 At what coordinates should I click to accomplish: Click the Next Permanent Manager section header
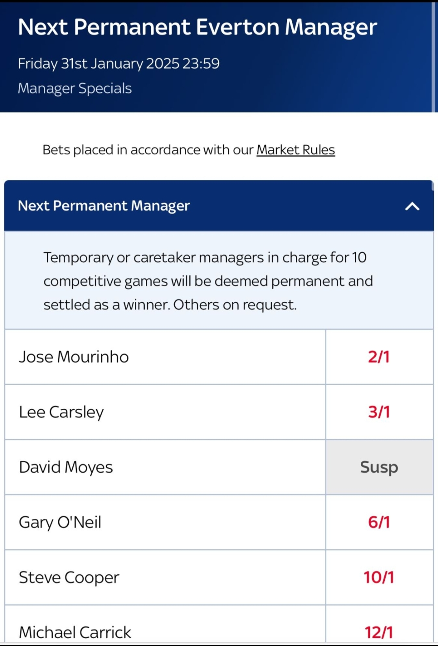click(x=104, y=206)
